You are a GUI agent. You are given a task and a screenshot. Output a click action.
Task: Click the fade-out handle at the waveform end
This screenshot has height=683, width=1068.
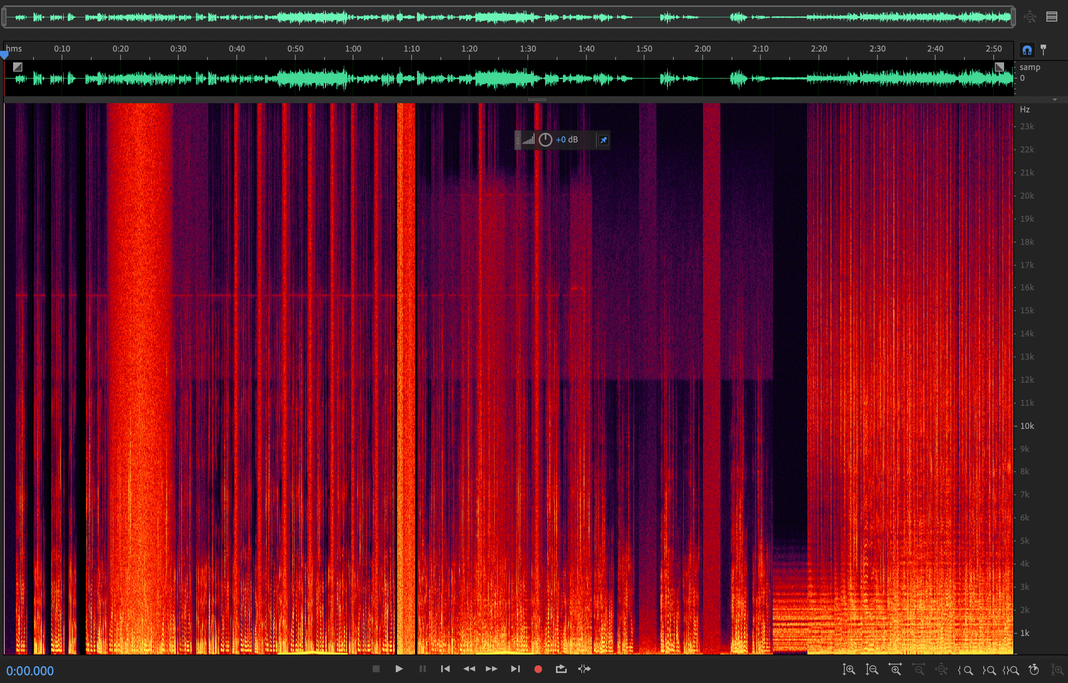999,67
